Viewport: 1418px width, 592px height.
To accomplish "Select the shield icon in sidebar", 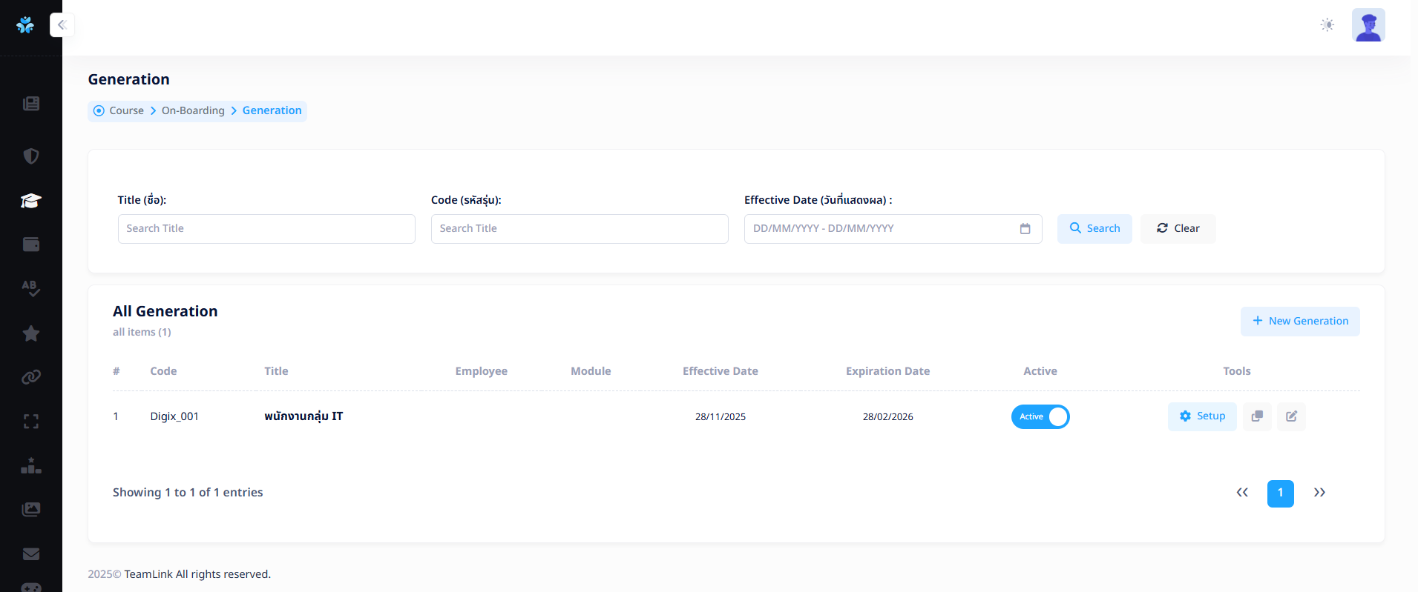I will 30,156.
